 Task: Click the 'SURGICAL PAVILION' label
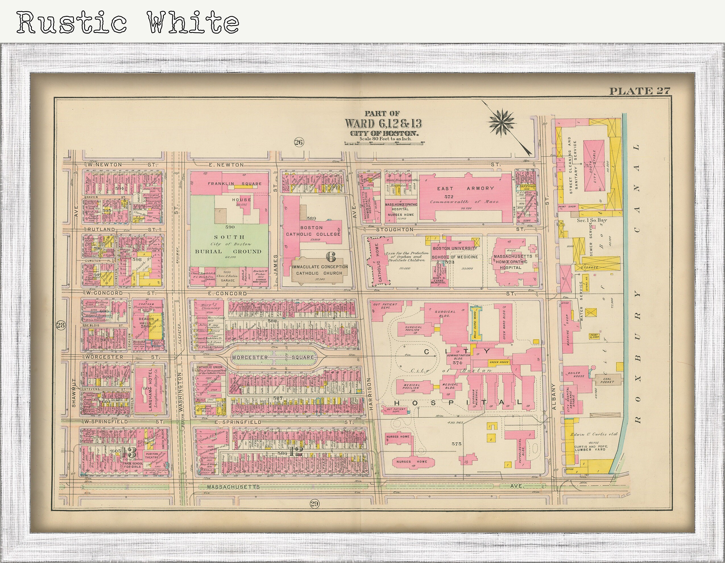pyautogui.click(x=413, y=329)
